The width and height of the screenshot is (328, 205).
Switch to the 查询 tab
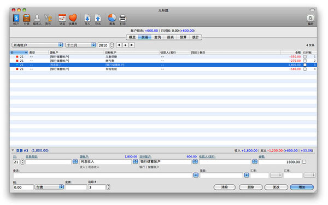pyautogui.click(x=157, y=37)
